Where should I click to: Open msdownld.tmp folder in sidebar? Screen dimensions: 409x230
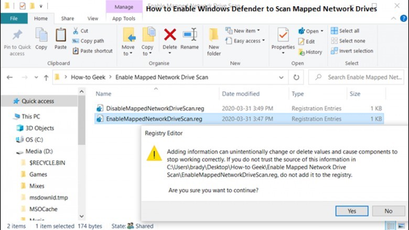[48, 198]
